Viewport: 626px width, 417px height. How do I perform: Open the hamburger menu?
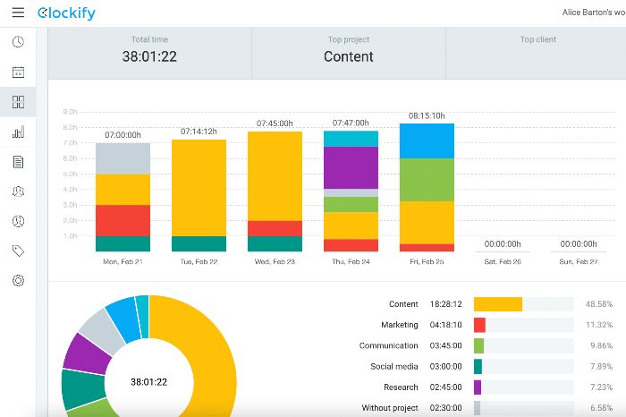click(x=18, y=13)
